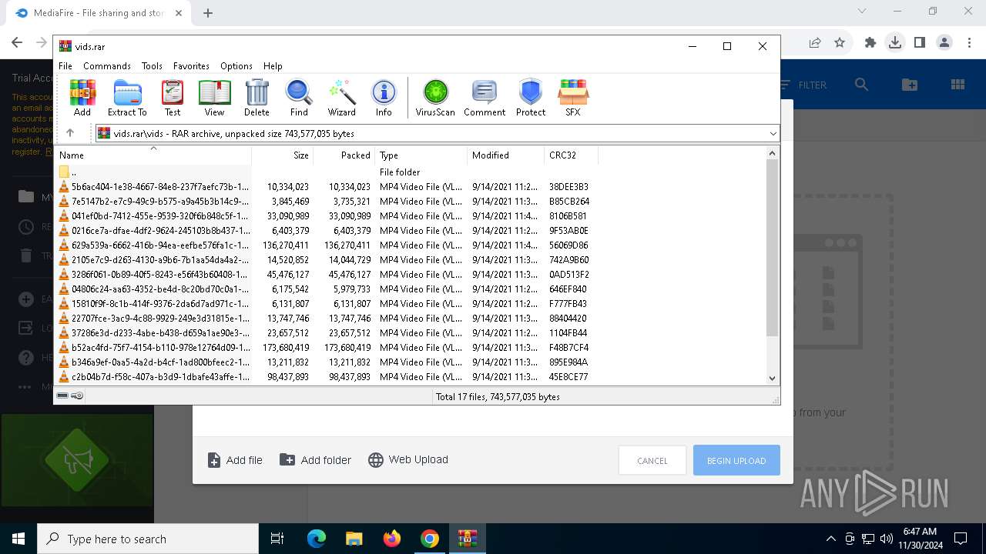Open the archive Info icon
The image size is (986, 554).
point(384,98)
